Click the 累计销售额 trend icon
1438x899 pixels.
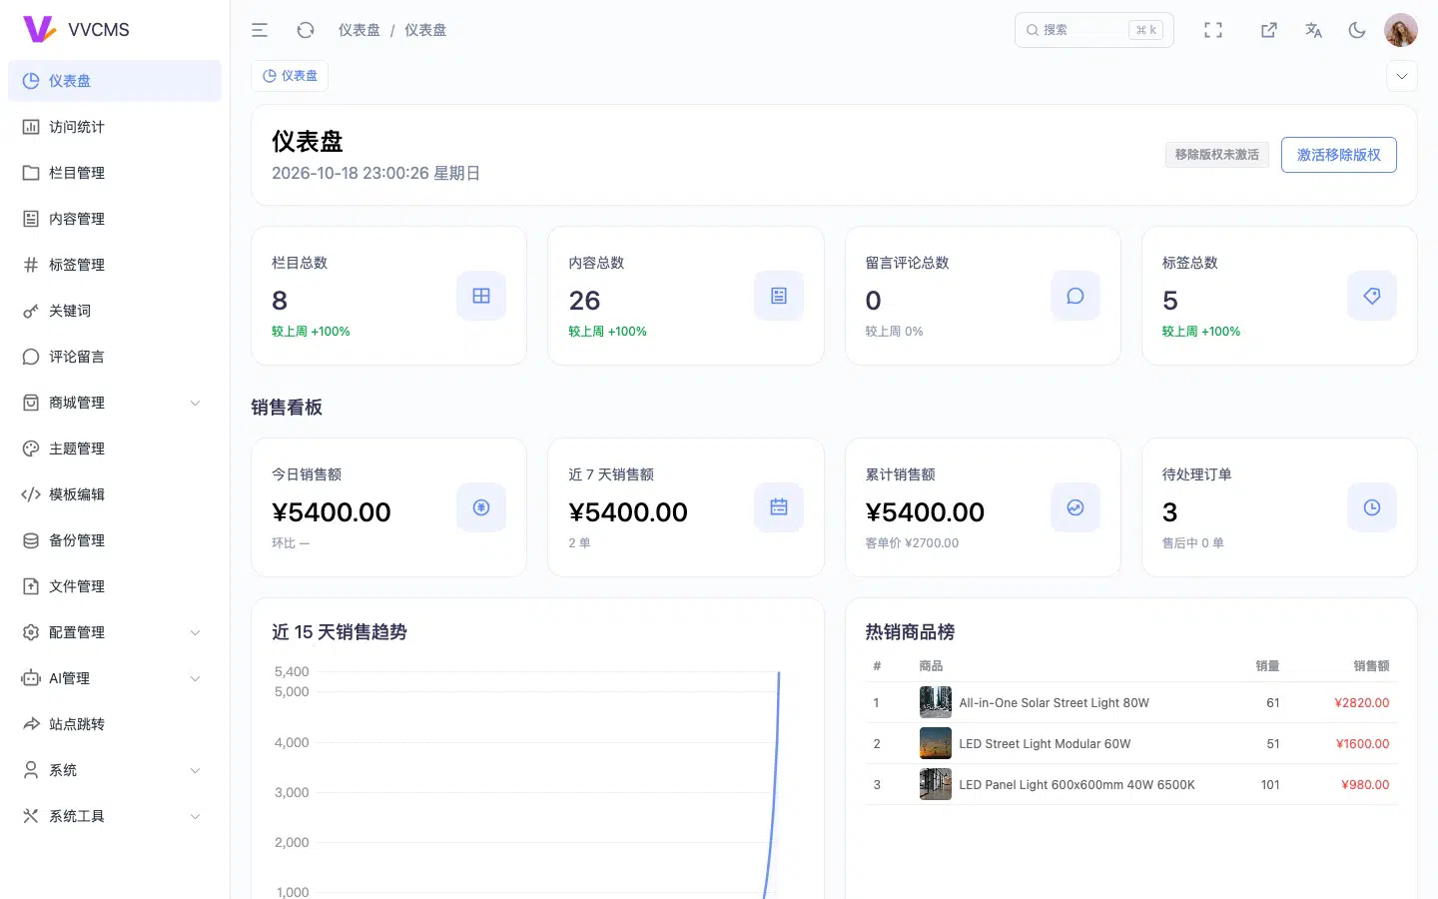coord(1076,507)
